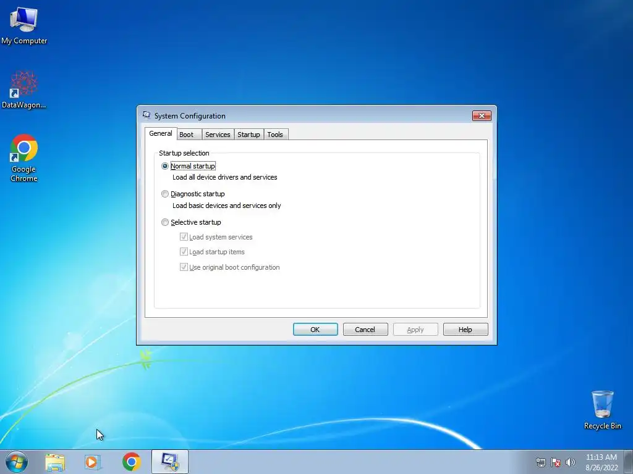Viewport: 633px width, 474px height.
Task: Open Action Center flag icon
Action: [556, 462]
